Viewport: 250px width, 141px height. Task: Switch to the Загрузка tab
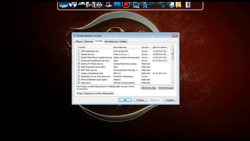coord(88,42)
